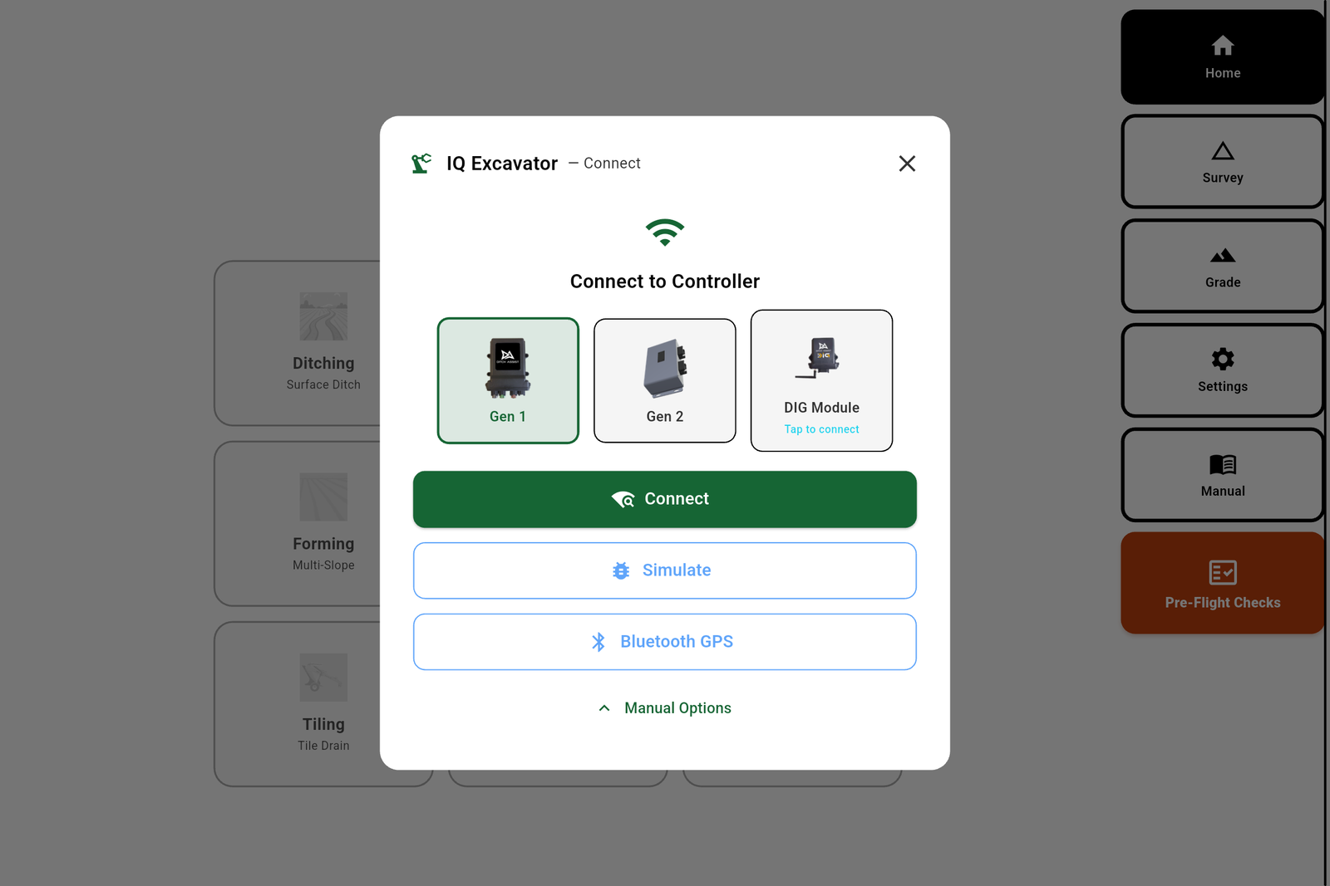Click the Ditching field thumbnail image

click(323, 316)
